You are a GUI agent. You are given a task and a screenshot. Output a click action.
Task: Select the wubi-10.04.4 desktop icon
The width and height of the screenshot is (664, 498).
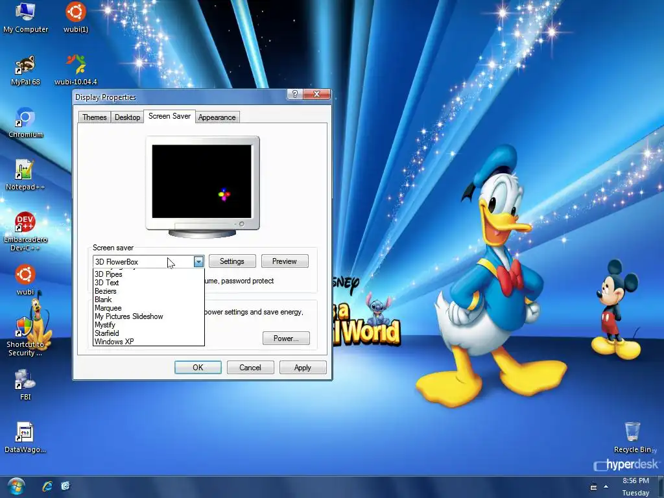click(x=76, y=70)
